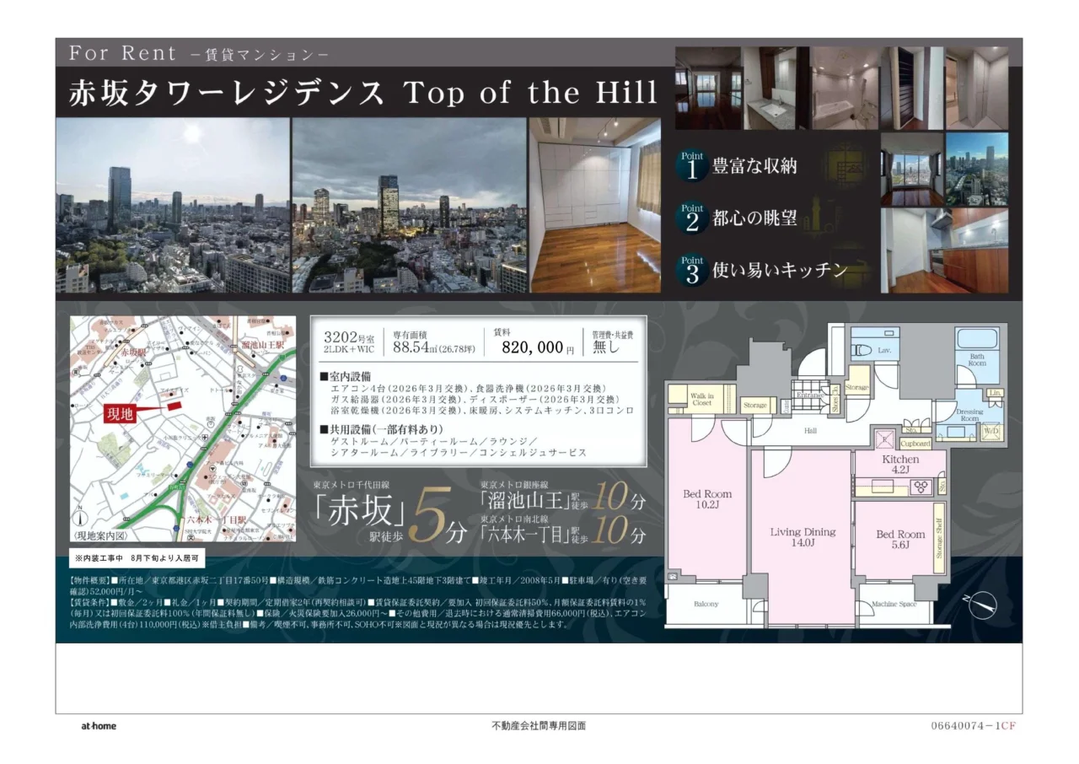Click the title 赤坂タワーレジデンス Top of the Hill

point(363,93)
